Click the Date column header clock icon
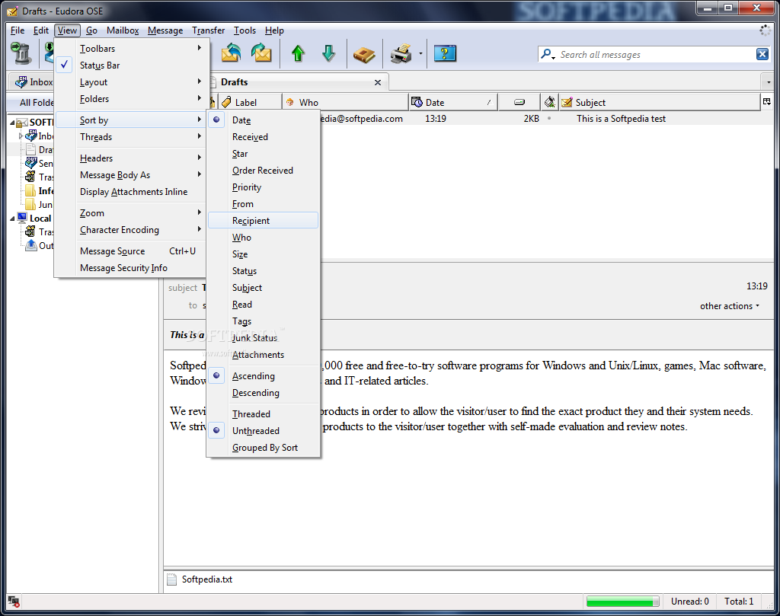 coord(417,103)
